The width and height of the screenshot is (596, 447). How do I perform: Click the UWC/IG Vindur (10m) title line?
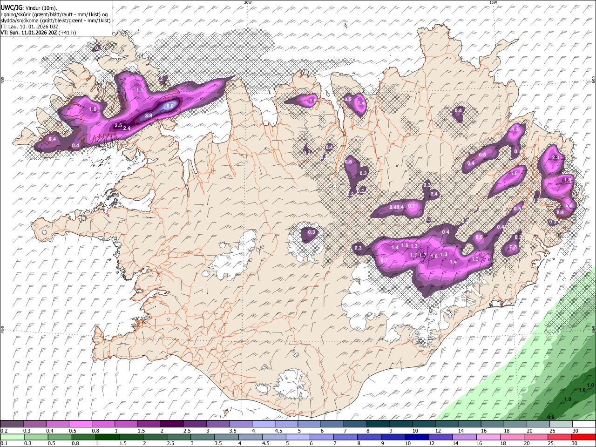point(29,7)
